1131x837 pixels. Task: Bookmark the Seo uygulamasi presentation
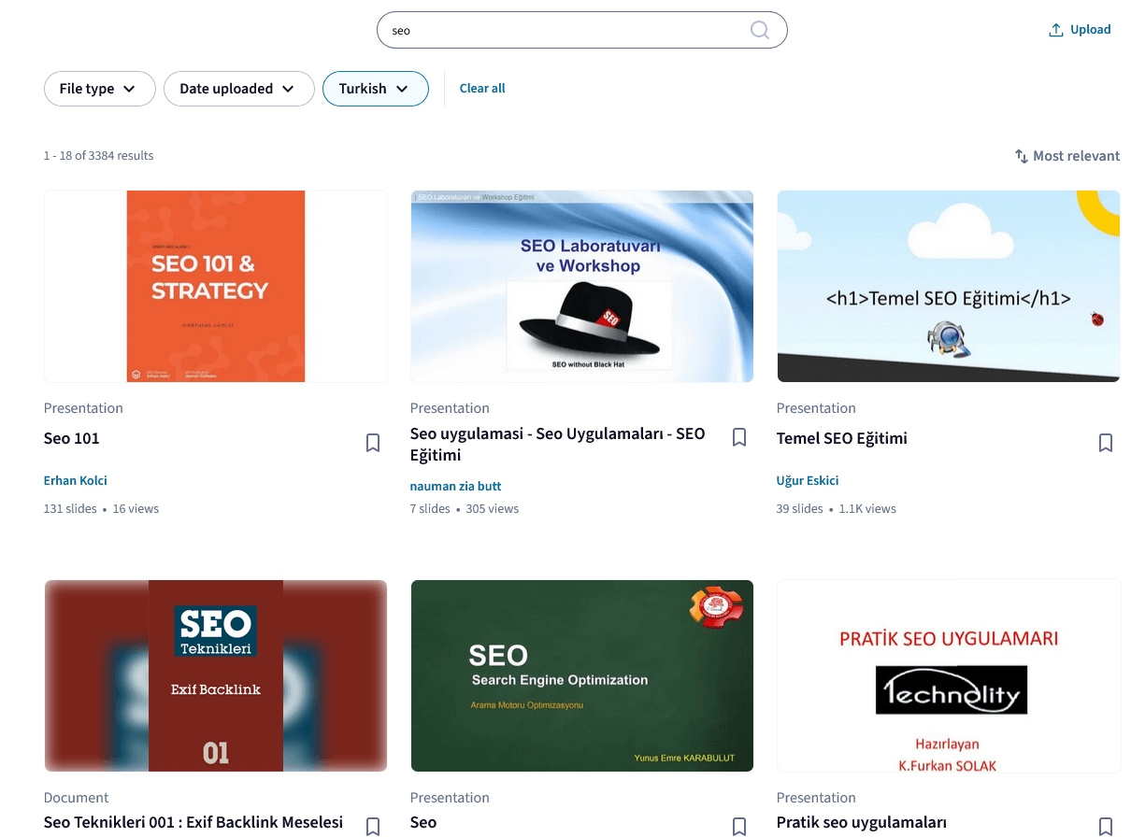tap(739, 436)
